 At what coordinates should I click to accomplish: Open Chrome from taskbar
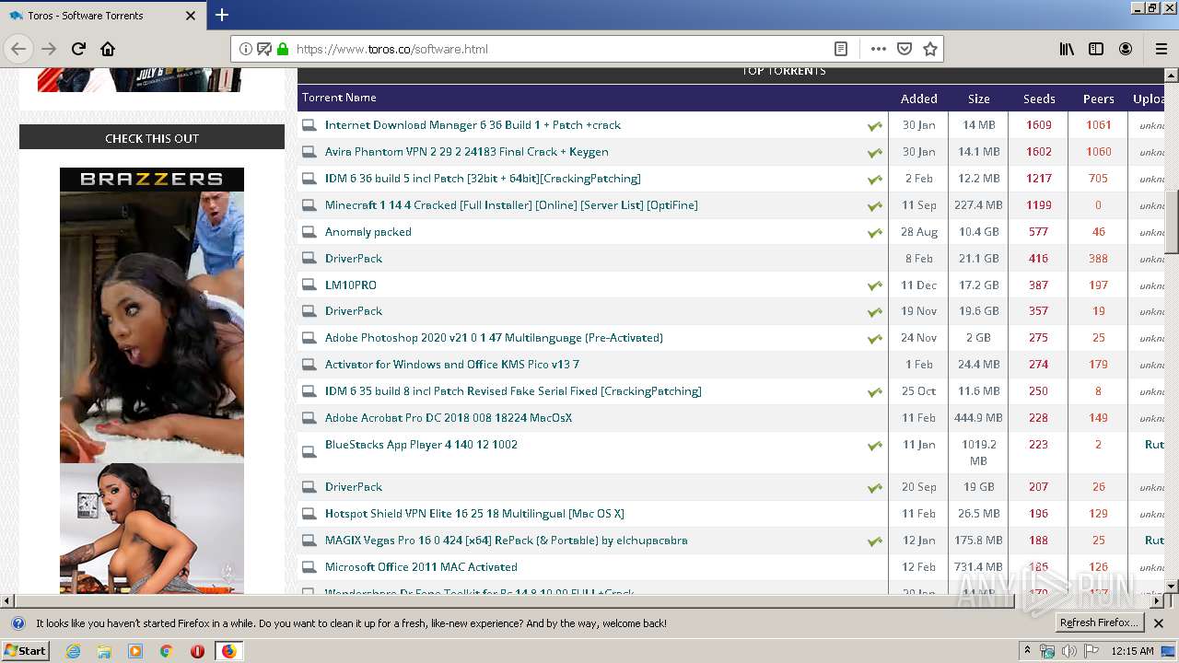click(166, 651)
